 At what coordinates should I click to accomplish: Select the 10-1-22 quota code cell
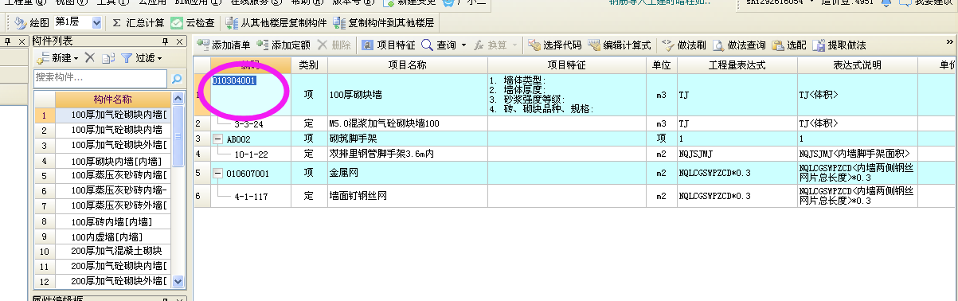point(250,153)
